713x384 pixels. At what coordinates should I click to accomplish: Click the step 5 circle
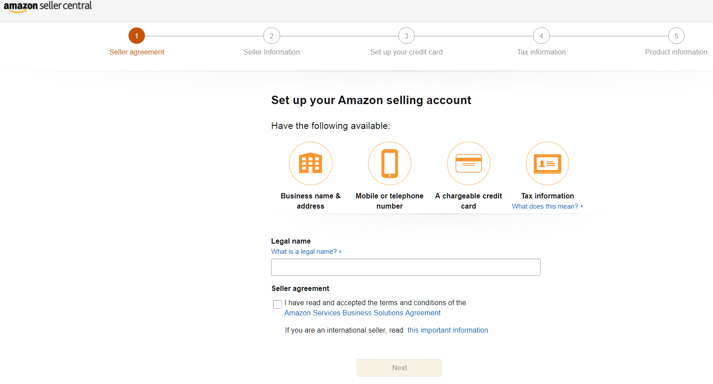(x=676, y=35)
